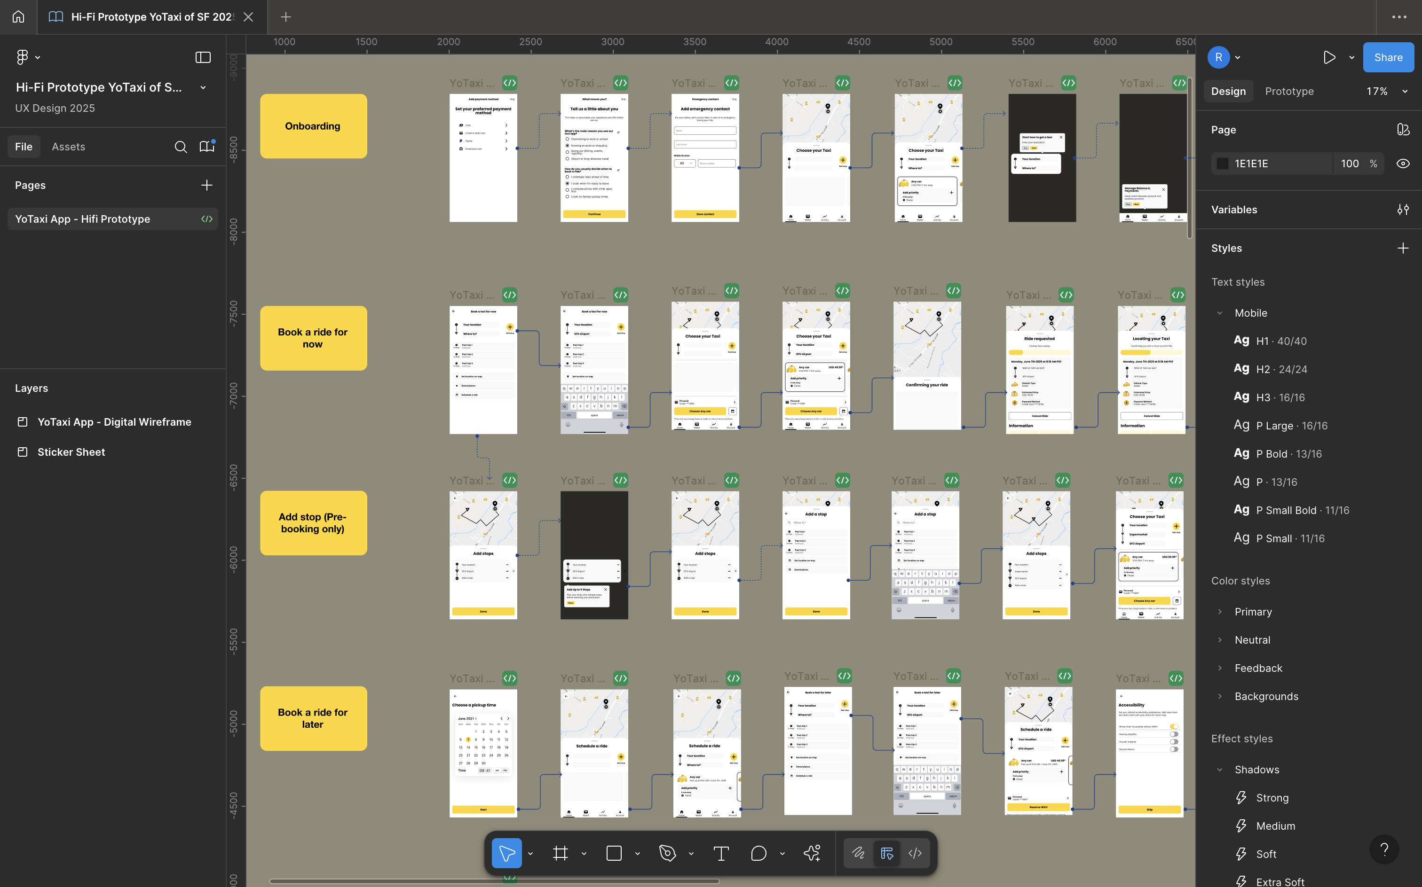Expand the Primary color styles group

coord(1219,611)
